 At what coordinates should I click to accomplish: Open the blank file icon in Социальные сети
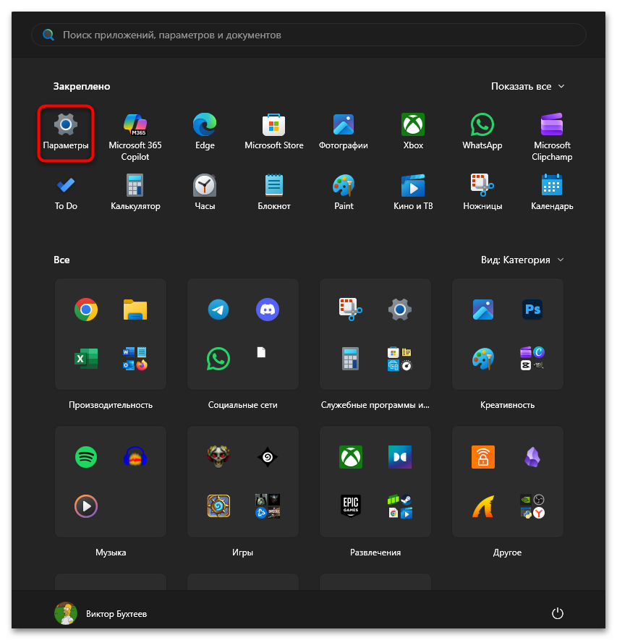click(261, 352)
